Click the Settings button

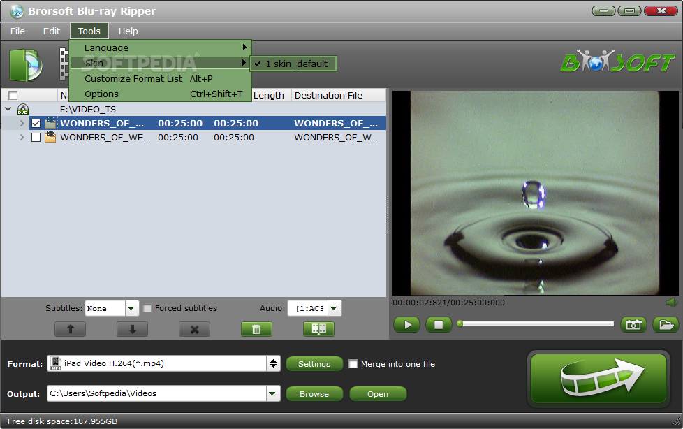coord(314,364)
